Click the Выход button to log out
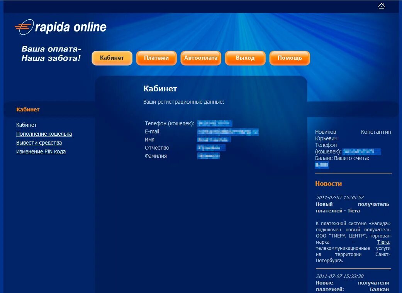Screen dimensions: 402x293 (245, 58)
